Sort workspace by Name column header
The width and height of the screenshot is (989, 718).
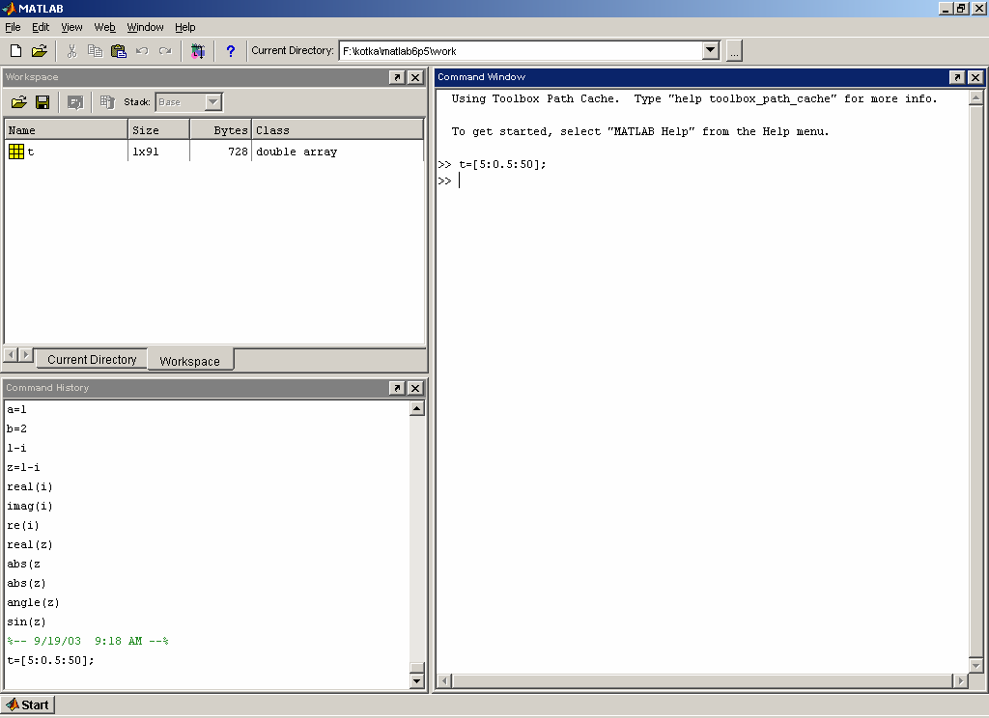coord(66,130)
